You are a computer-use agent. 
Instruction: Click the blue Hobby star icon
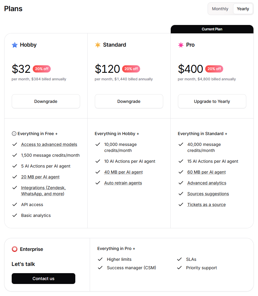[x=15, y=45]
